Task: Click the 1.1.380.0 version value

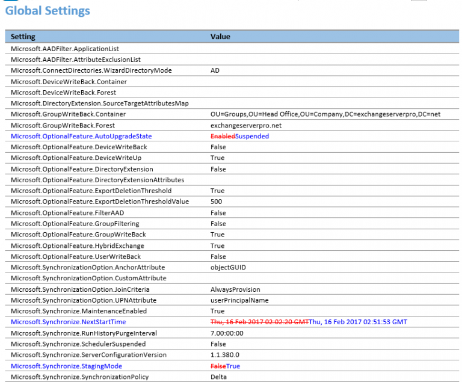Action: coord(225,355)
